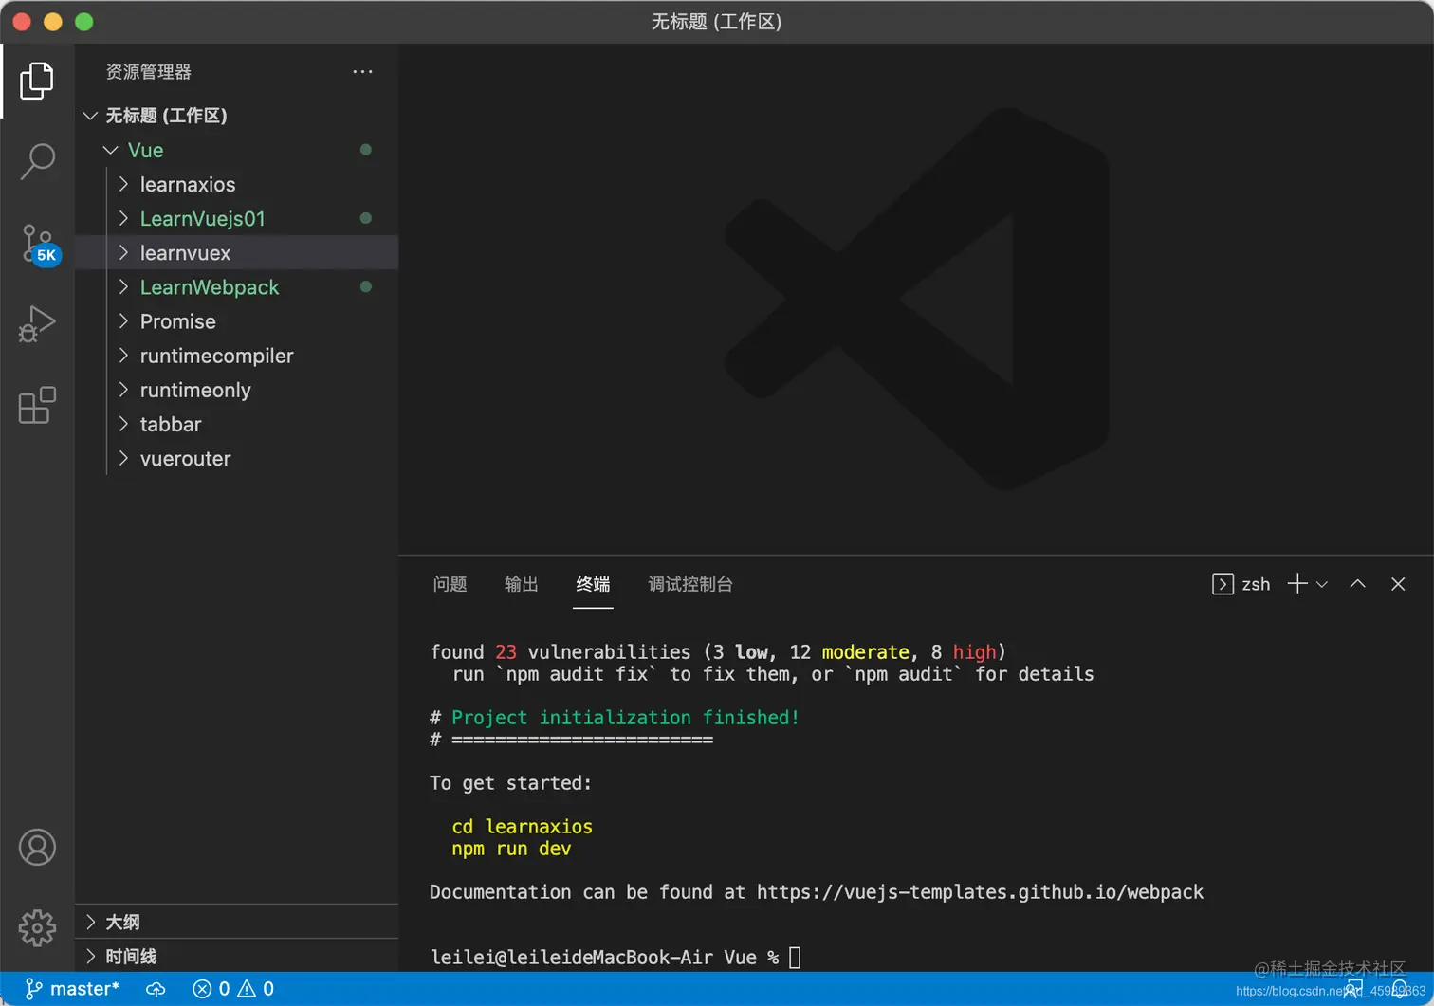Select the 终端 terminal tab
1434x1006 pixels.
tap(593, 584)
